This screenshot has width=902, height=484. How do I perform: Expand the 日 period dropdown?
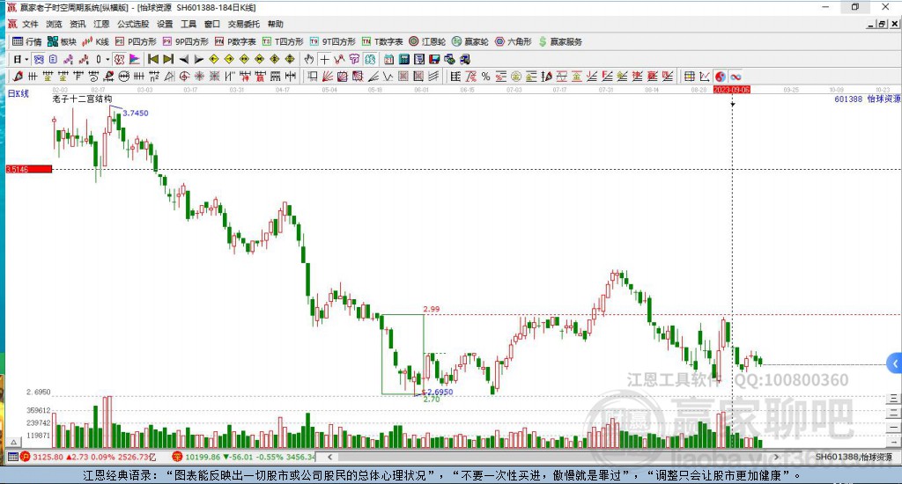click(x=26, y=59)
